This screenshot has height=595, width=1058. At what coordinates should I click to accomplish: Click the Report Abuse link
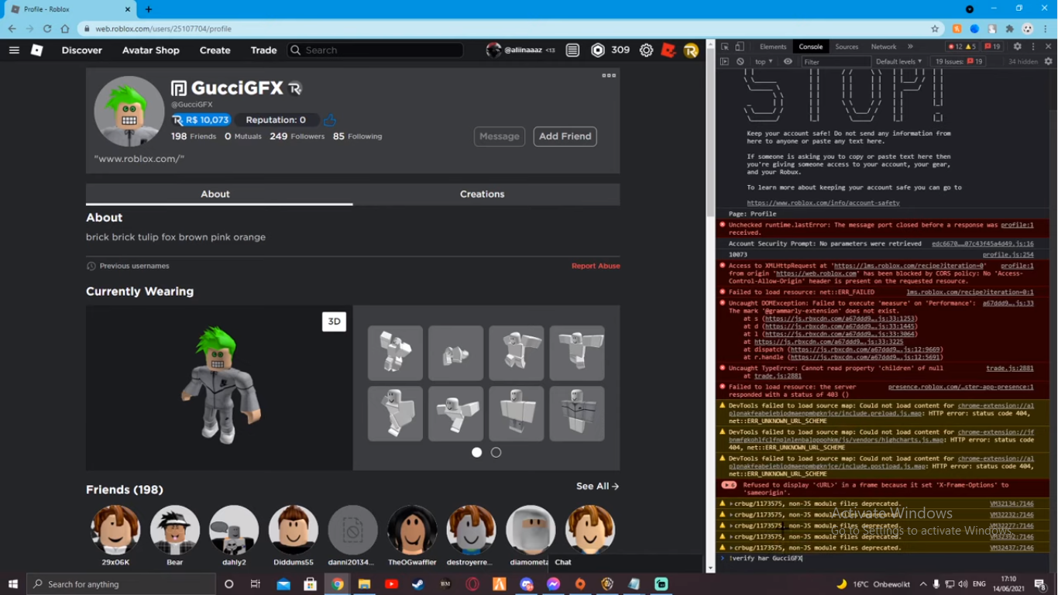pyautogui.click(x=596, y=266)
